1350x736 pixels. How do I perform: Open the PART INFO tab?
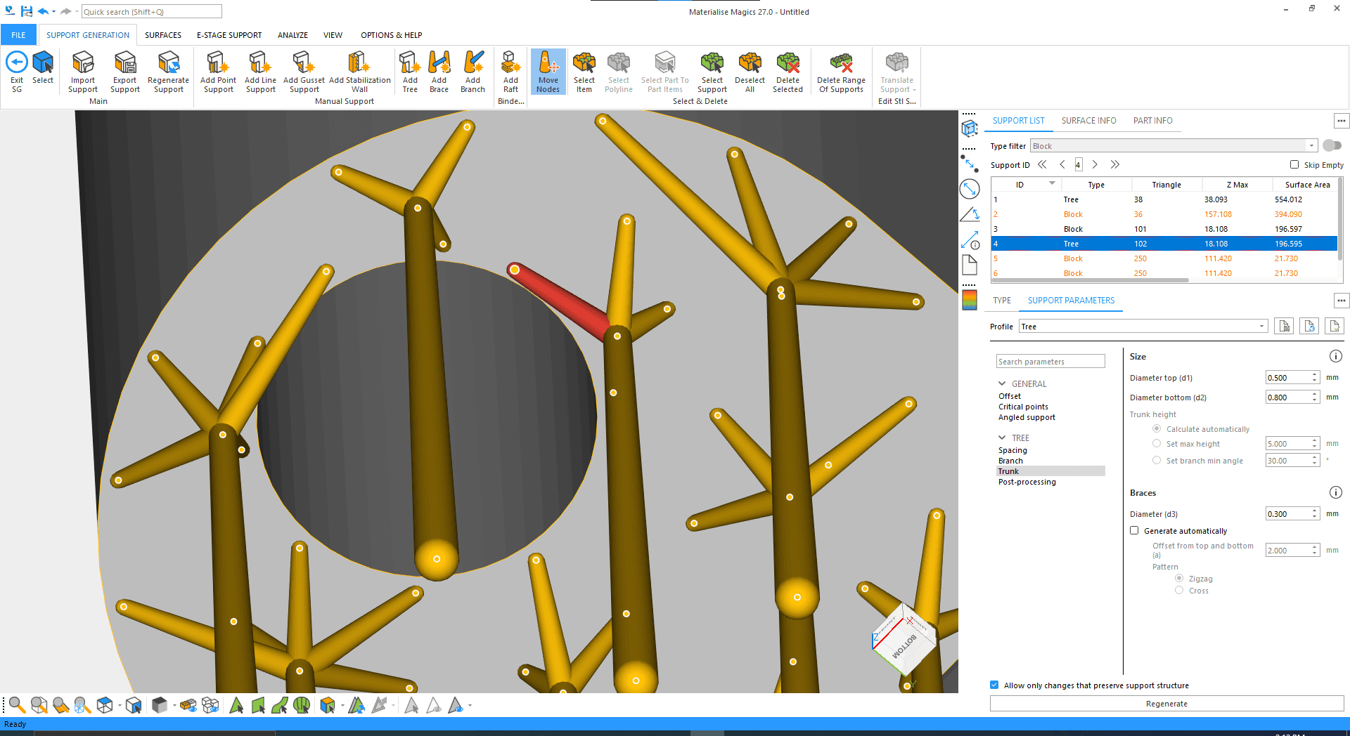1152,120
